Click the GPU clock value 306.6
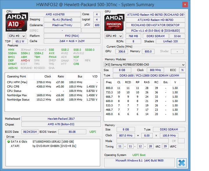This screenshot has height=171, width=209. (x=122, y=52)
